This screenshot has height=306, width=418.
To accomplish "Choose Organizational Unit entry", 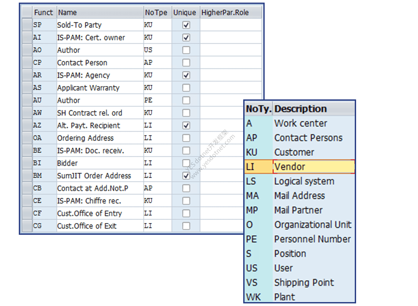I will (300, 225).
